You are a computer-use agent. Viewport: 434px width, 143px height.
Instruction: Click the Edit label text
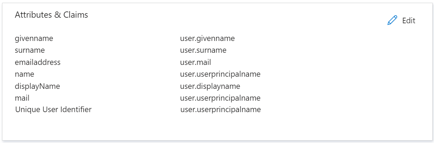pyautogui.click(x=409, y=20)
